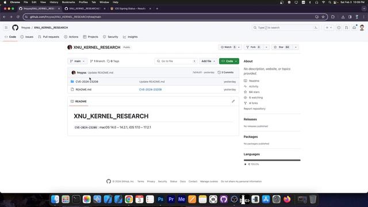Open the 3 Commits history link
The height and width of the screenshot is (207, 368).
225,72
